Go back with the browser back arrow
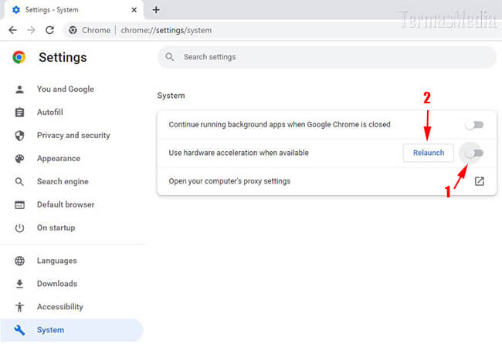Screen dimensions: 502x347 [x=13, y=30]
